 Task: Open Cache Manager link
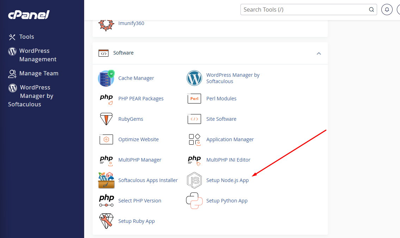(136, 78)
